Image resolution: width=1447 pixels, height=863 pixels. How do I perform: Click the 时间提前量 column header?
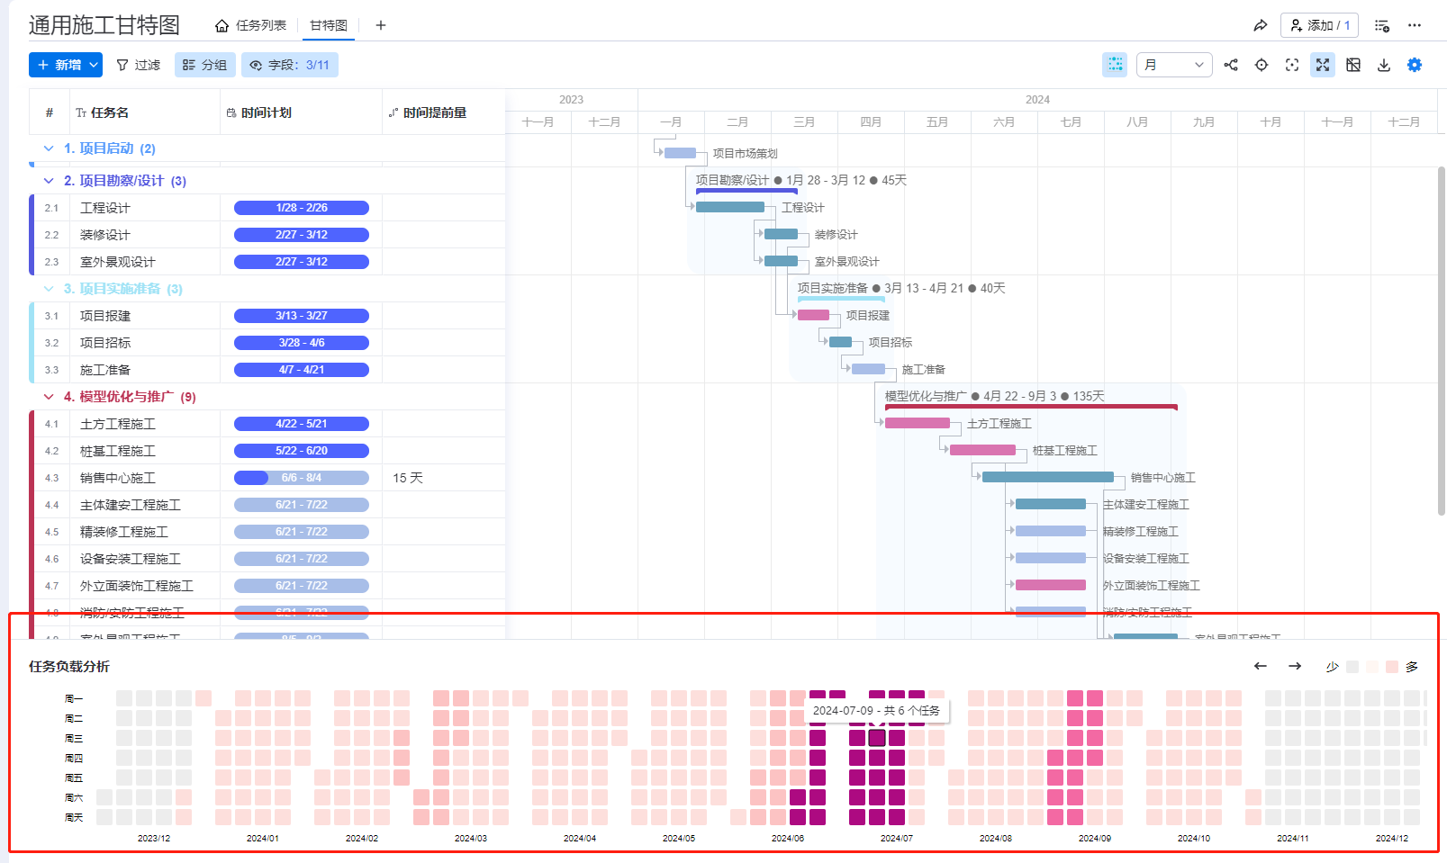tap(444, 112)
